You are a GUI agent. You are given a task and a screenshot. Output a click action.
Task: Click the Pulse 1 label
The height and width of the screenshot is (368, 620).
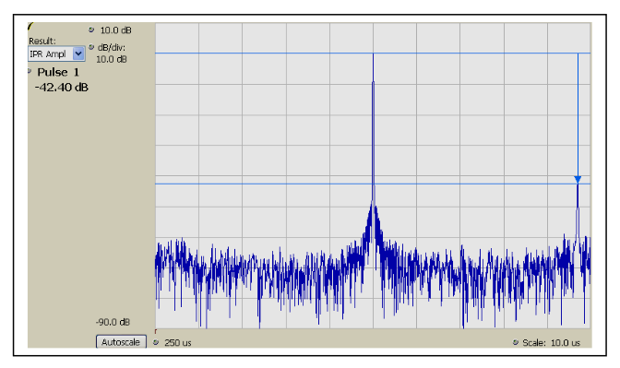click(58, 72)
